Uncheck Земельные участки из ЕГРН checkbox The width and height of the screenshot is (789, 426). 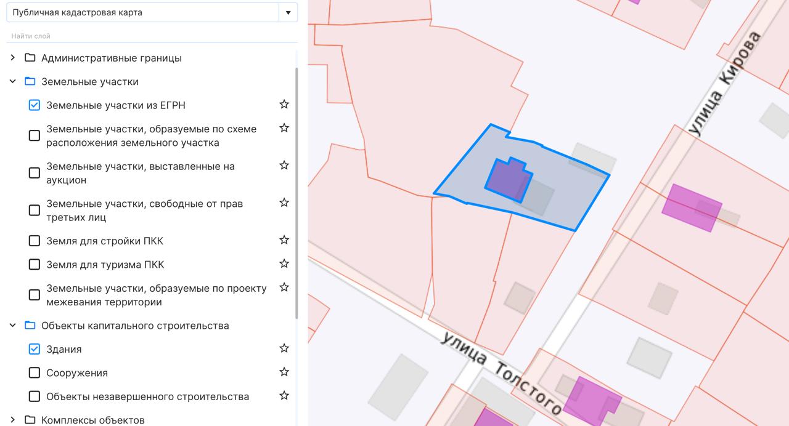[35, 105]
